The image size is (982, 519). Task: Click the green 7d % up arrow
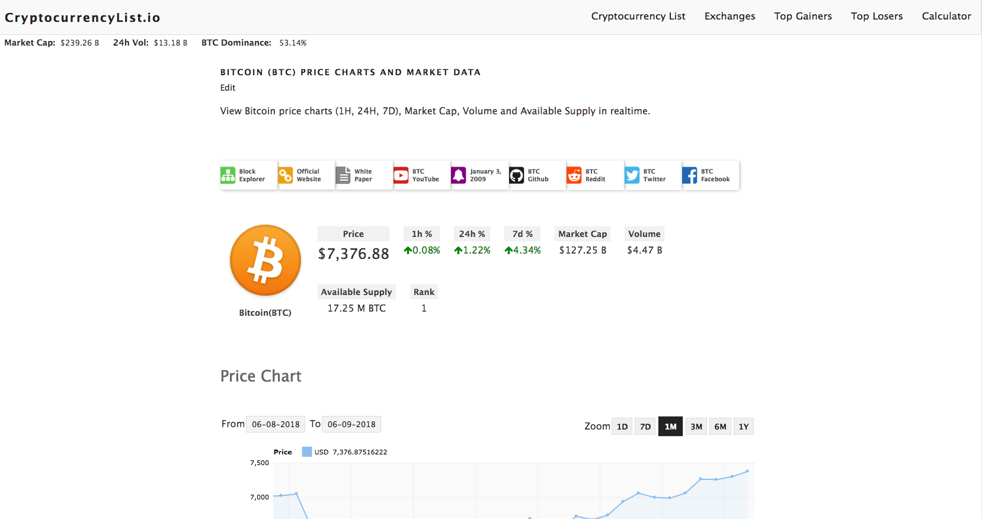tap(508, 251)
